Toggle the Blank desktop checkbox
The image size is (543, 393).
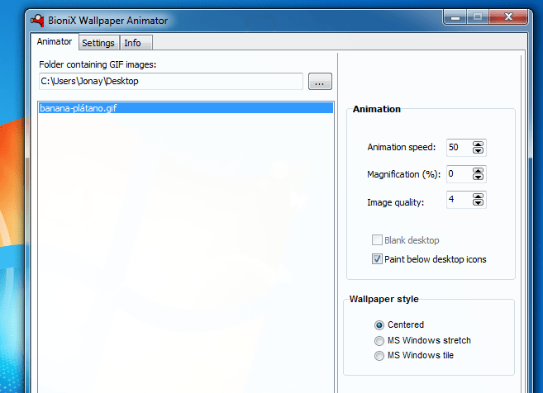377,240
